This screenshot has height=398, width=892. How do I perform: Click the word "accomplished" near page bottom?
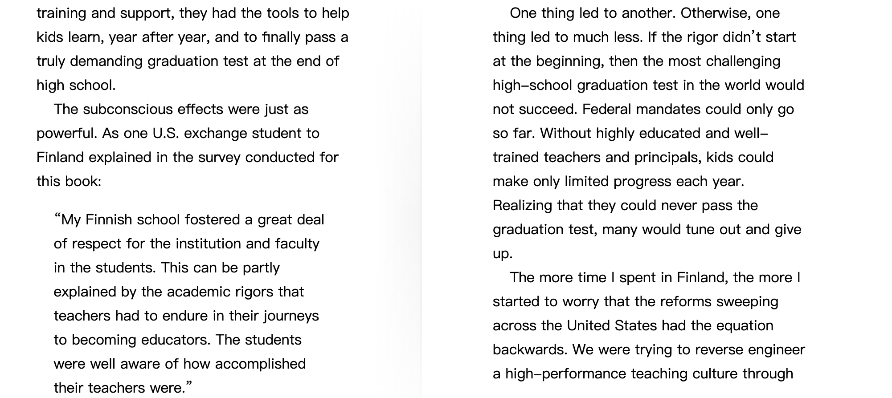(x=260, y=364)
